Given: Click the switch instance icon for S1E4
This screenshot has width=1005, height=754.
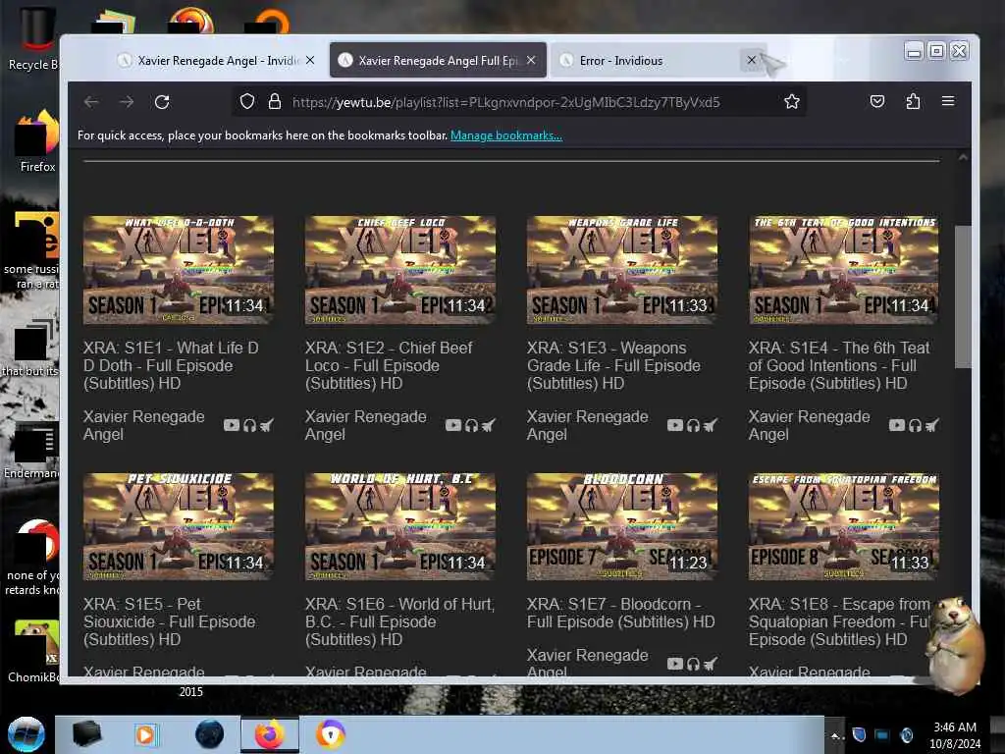Looking at the screenshot, I should [932, 425].
